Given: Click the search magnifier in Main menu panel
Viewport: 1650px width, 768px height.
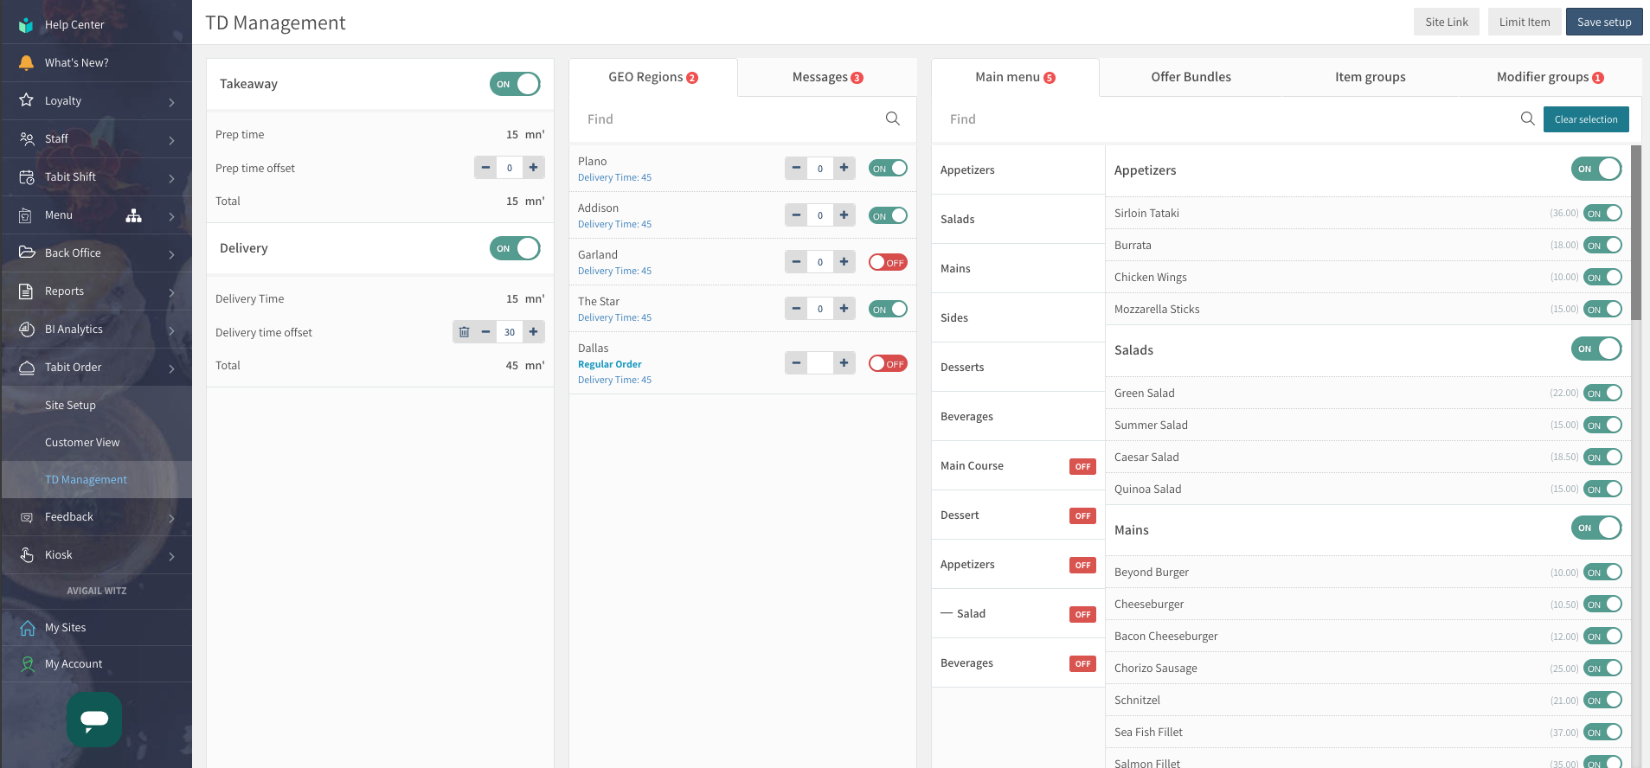Looking at the screenshot, I should (x=1527, y=118).
